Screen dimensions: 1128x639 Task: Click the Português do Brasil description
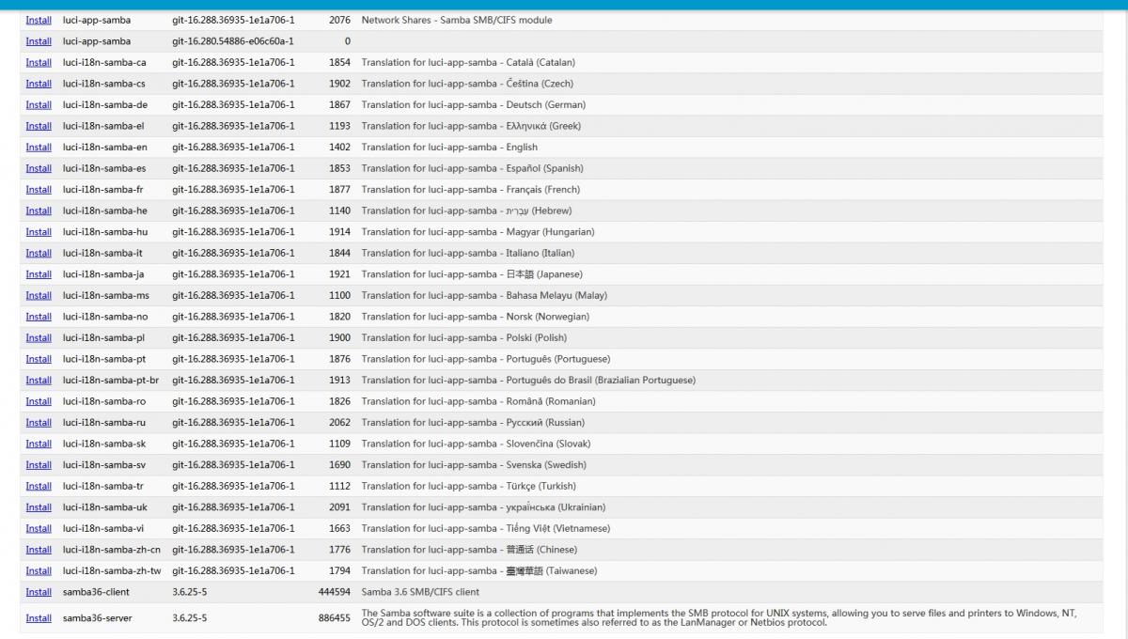click(x=528, y=380)
